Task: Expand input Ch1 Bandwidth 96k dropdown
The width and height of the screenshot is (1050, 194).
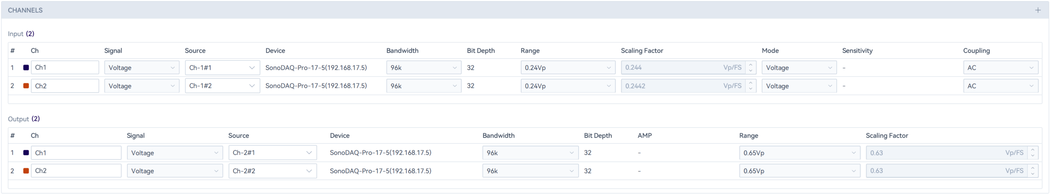Action: (423, 68)
